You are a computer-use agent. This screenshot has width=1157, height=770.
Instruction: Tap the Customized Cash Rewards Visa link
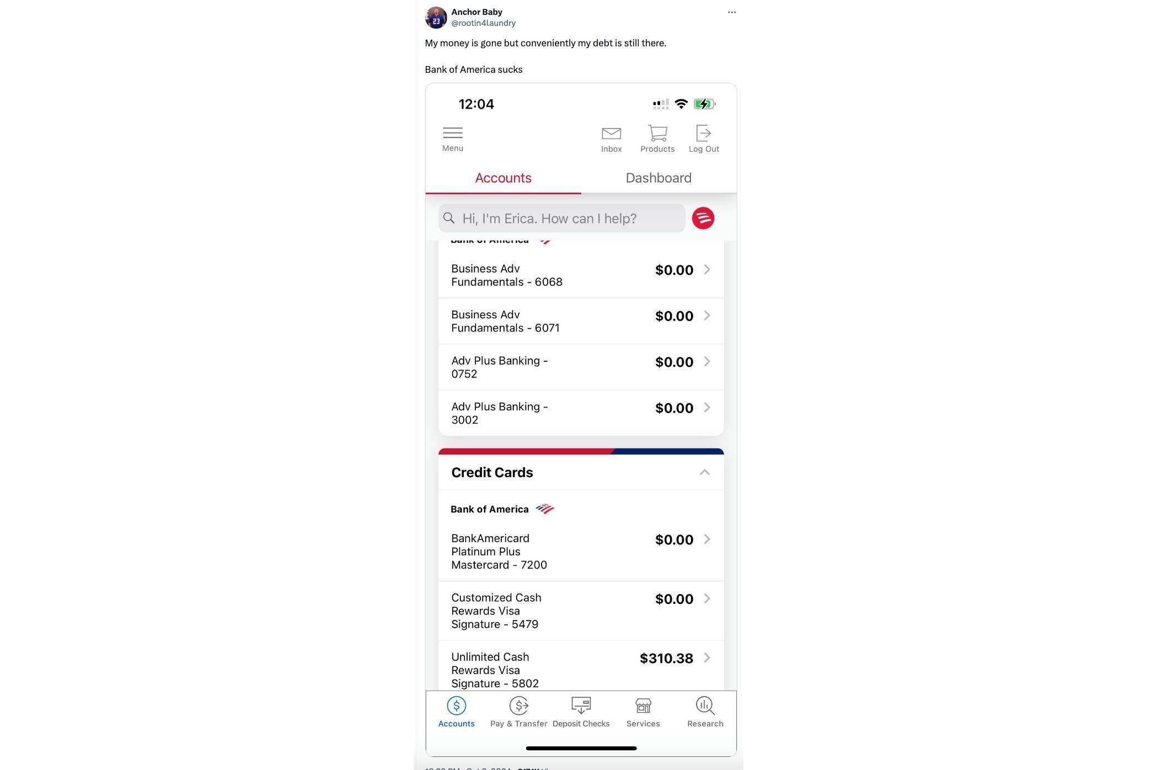[581, 610]
